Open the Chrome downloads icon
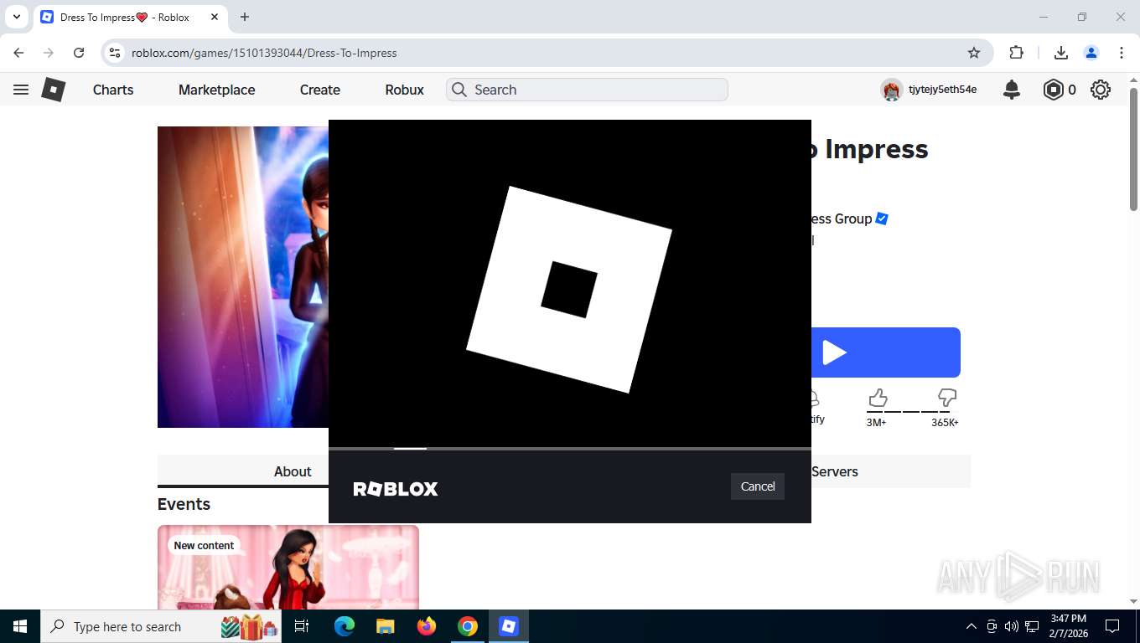Screen dimensions: 1140x643 [1061, 53]
